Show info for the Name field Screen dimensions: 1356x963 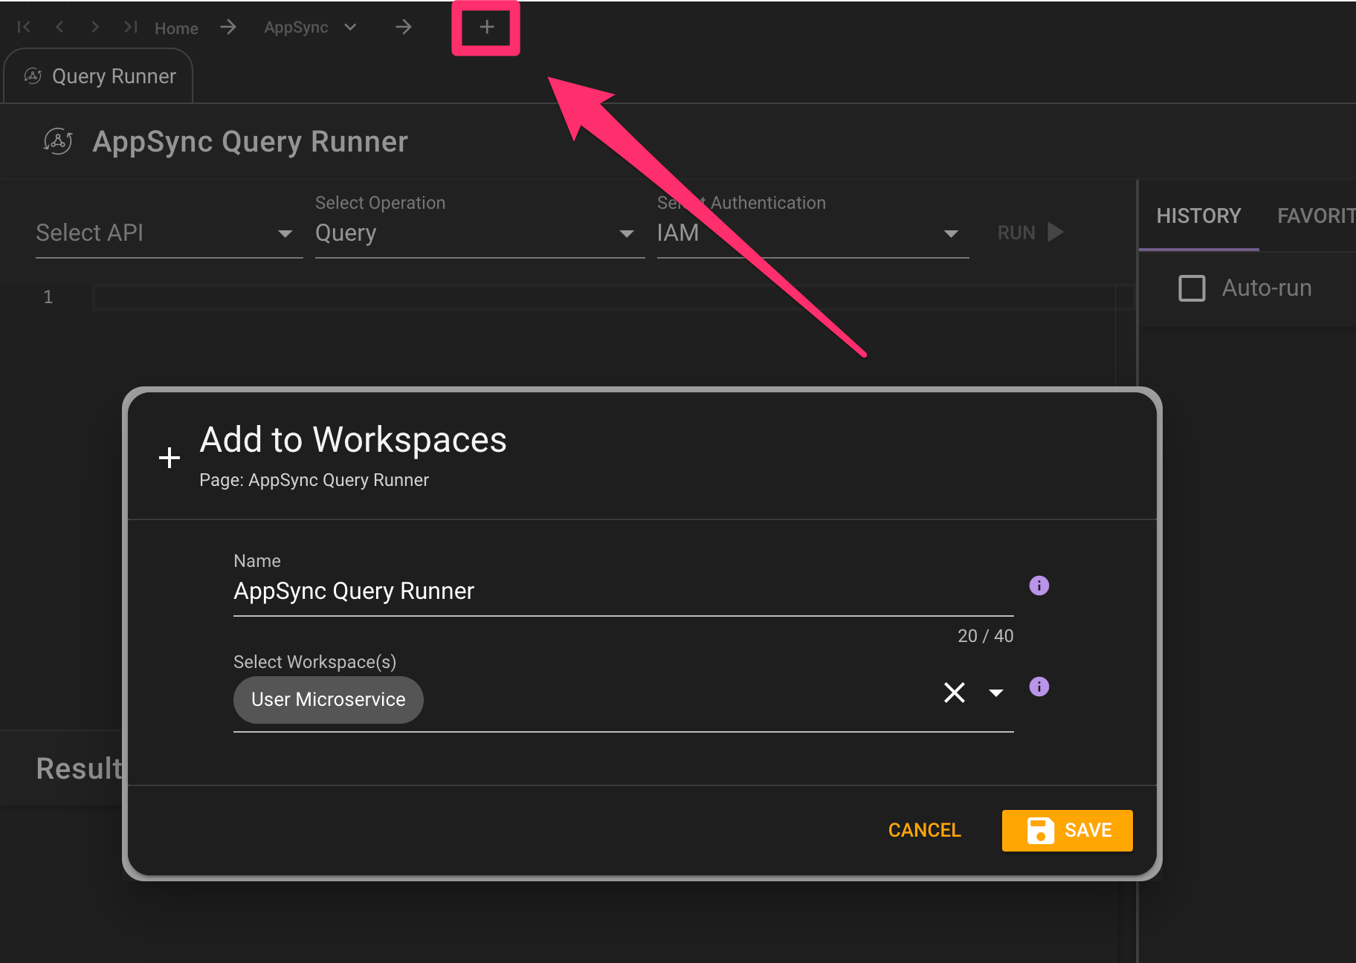pos(1039,586)
